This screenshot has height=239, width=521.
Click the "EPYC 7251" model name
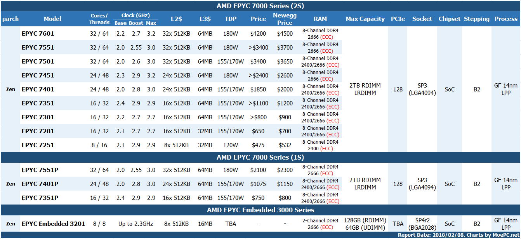pos(38,145)
